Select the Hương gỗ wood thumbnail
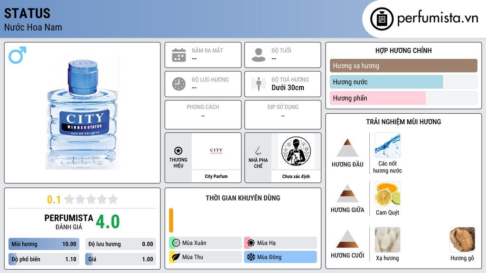The width and height of the screenshot is (486, 273). [x=462, y=239]
